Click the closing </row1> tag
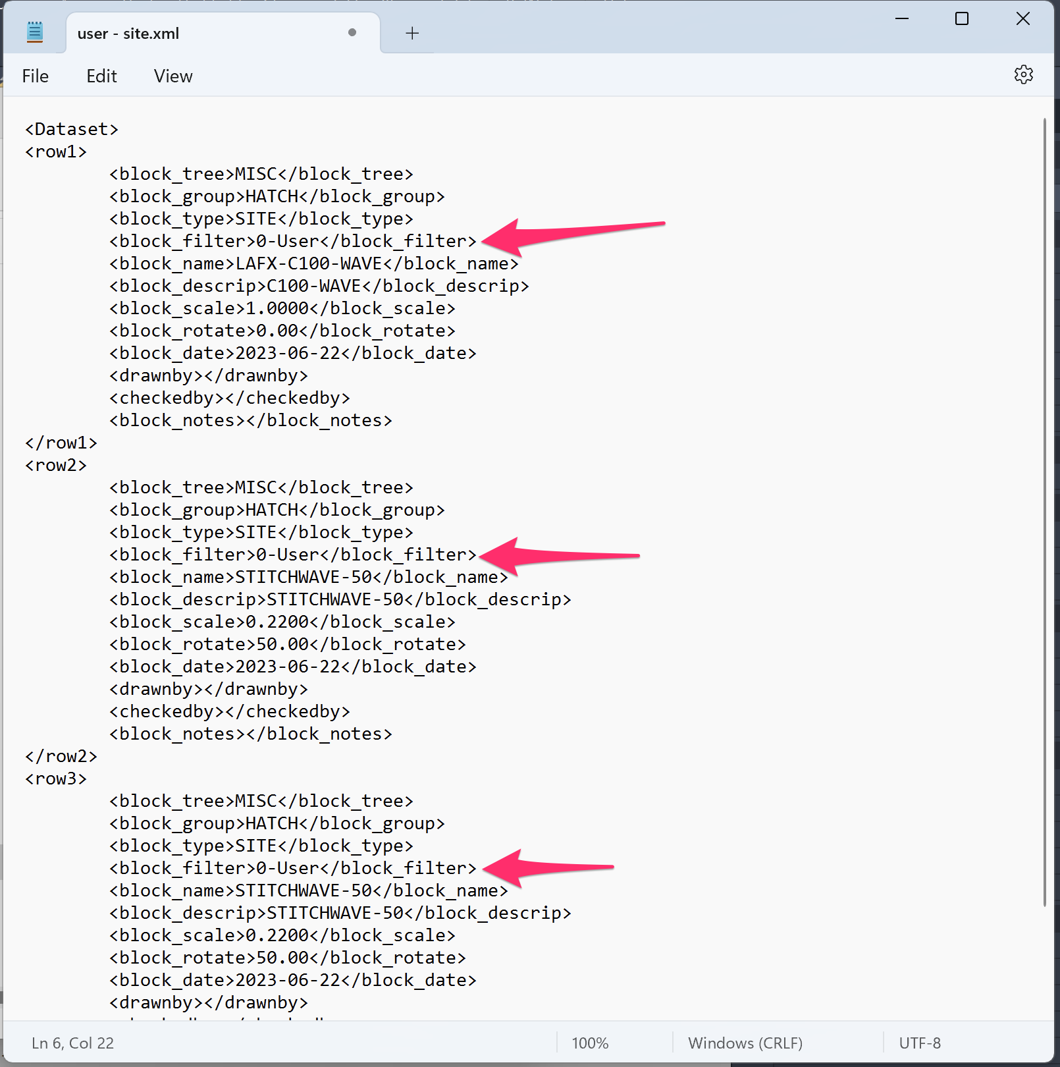Image resolution: width=1060 pixels, height=1067 pixels. 61,443
